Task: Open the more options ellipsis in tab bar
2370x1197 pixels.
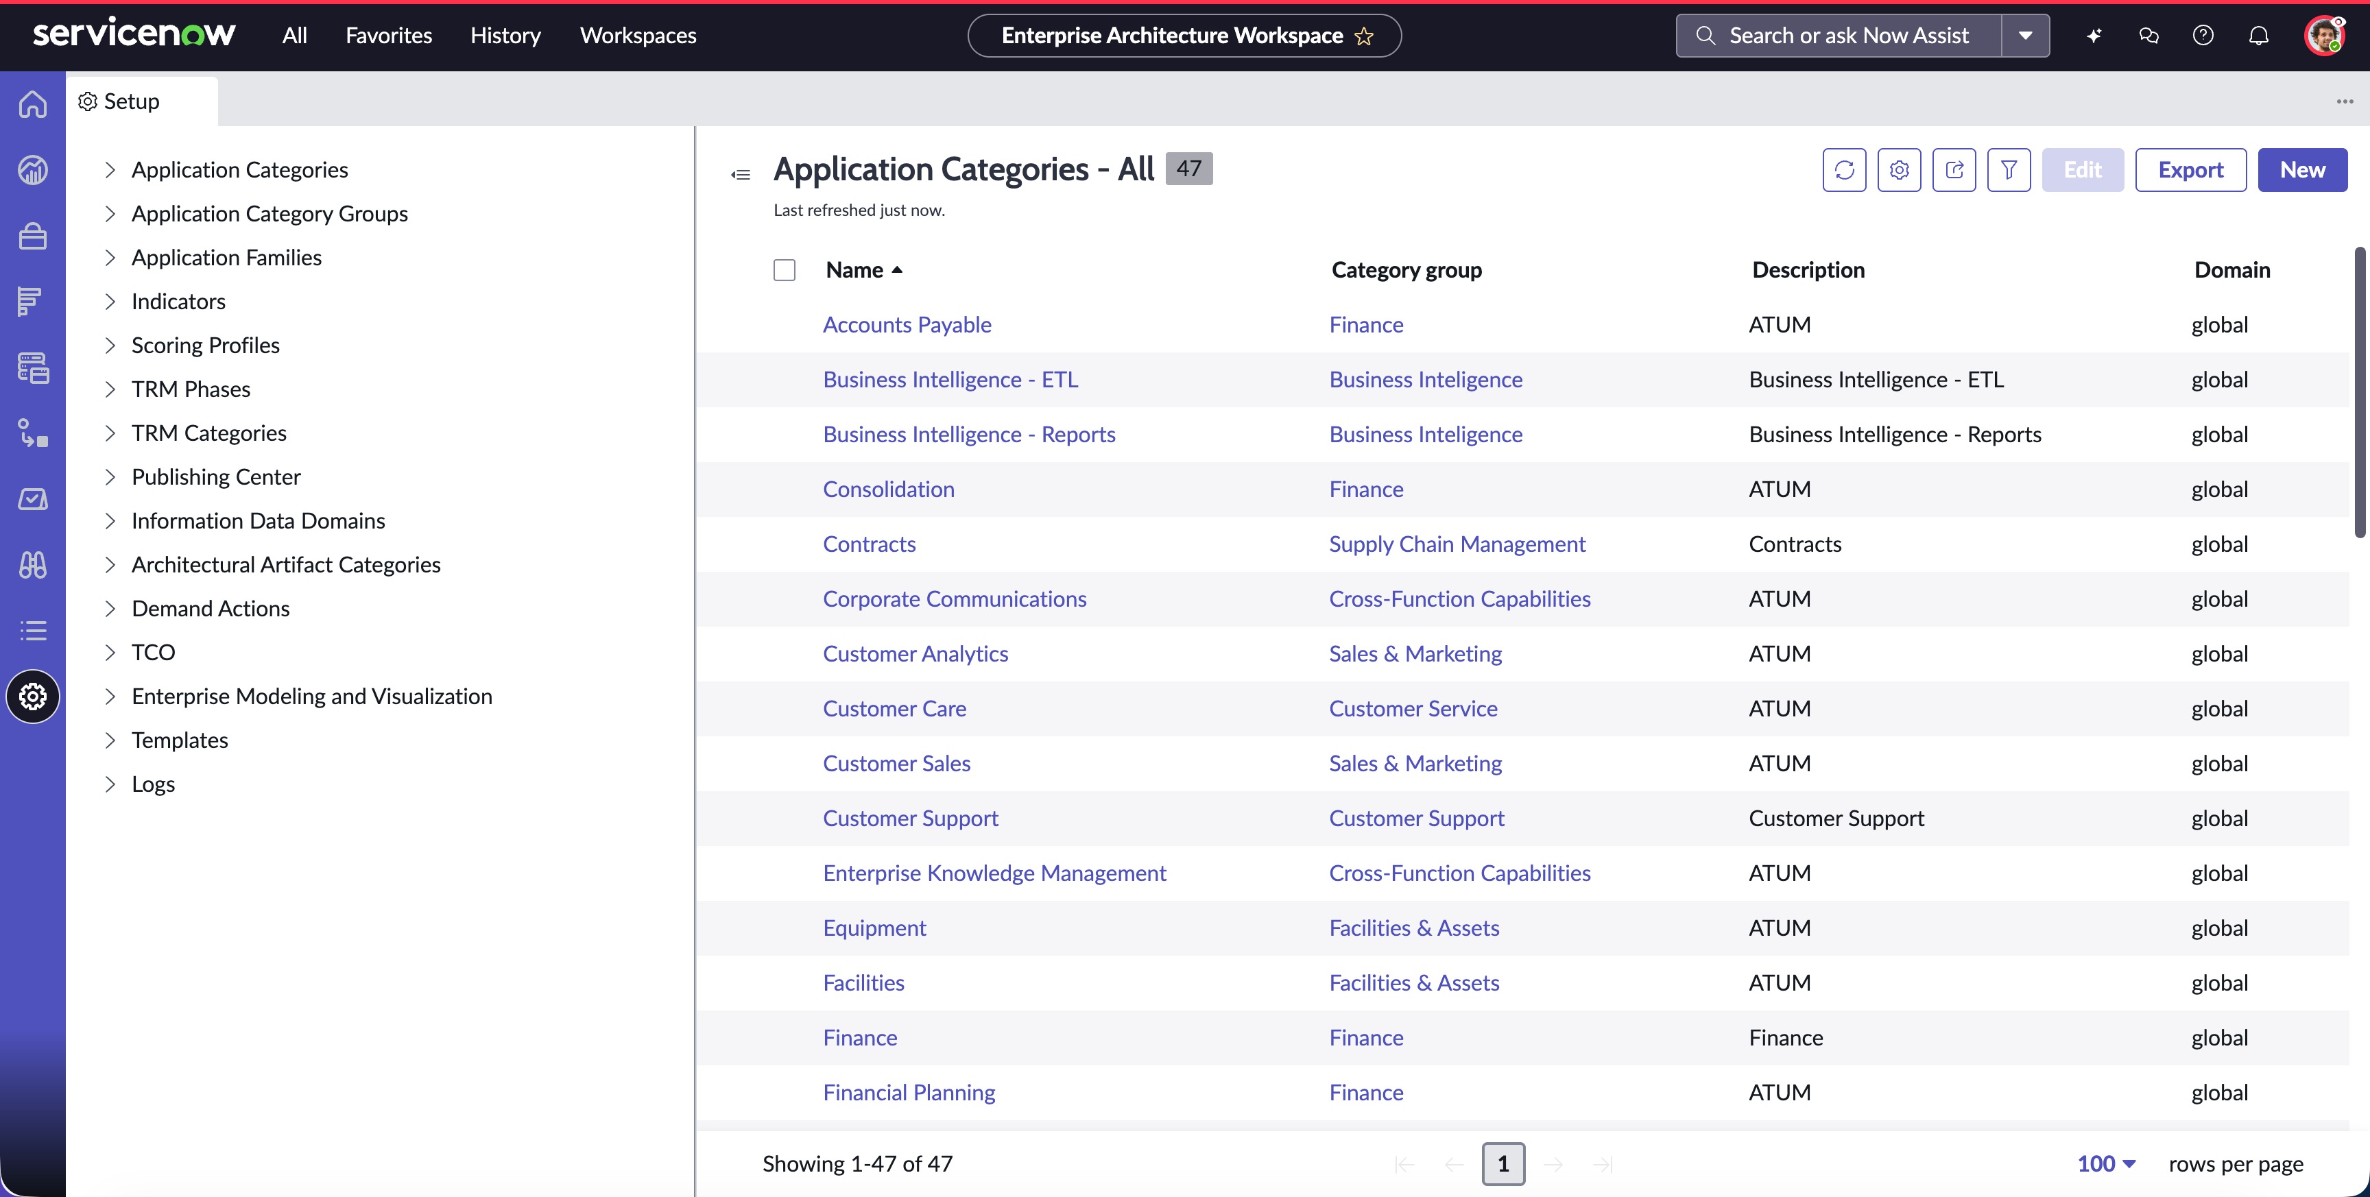Action: tap(2344, 101)
